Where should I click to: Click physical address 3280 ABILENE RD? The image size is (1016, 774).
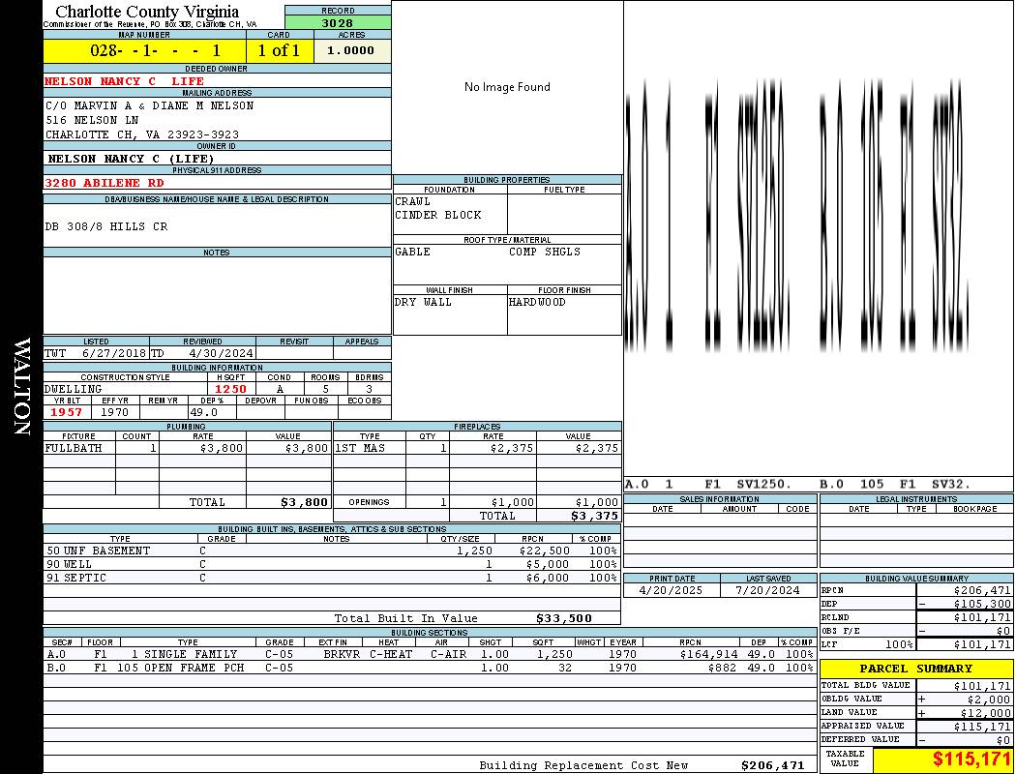(x=105, y=183)
